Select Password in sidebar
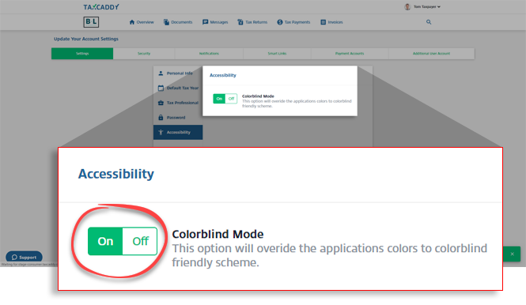 [178, 118]
